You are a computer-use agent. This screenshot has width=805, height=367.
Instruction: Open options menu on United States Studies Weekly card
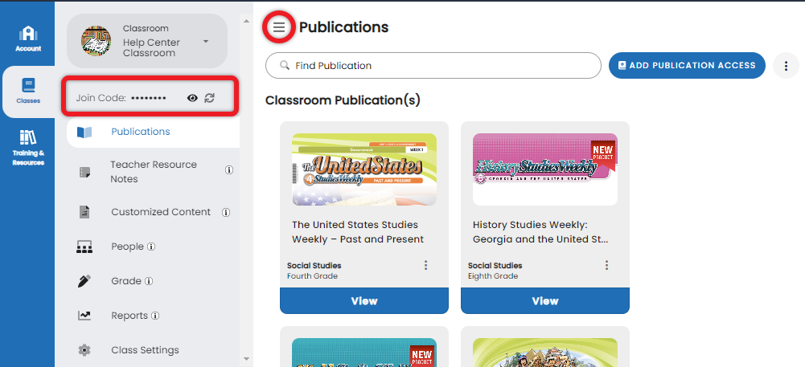click(425, 265)
